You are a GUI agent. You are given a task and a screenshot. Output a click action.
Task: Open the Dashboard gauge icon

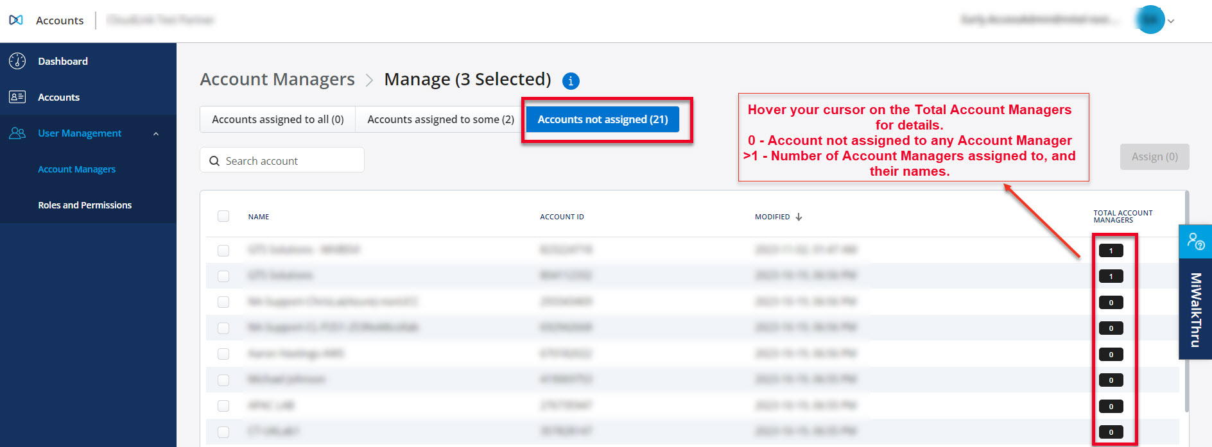tap(17, 61)
